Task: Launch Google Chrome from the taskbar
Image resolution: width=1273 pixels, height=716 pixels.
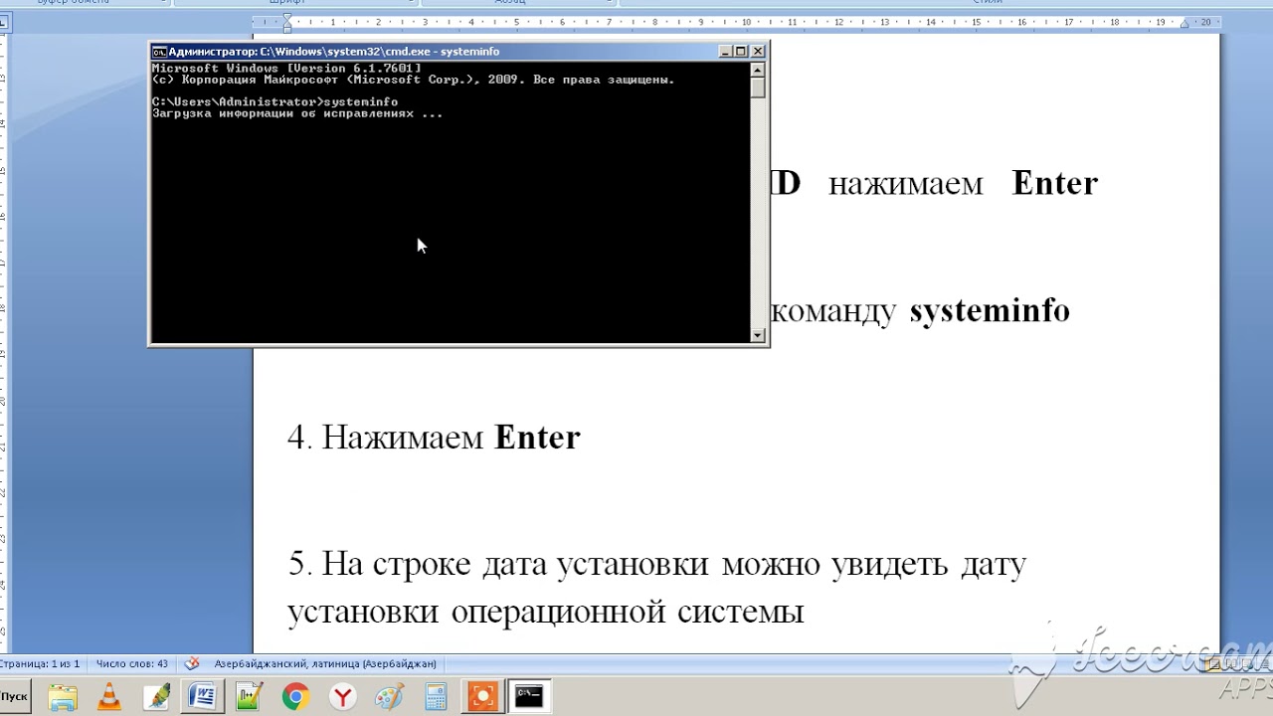Action: click(x=295, y=696)
